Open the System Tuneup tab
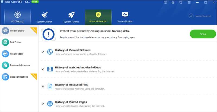 71,17
